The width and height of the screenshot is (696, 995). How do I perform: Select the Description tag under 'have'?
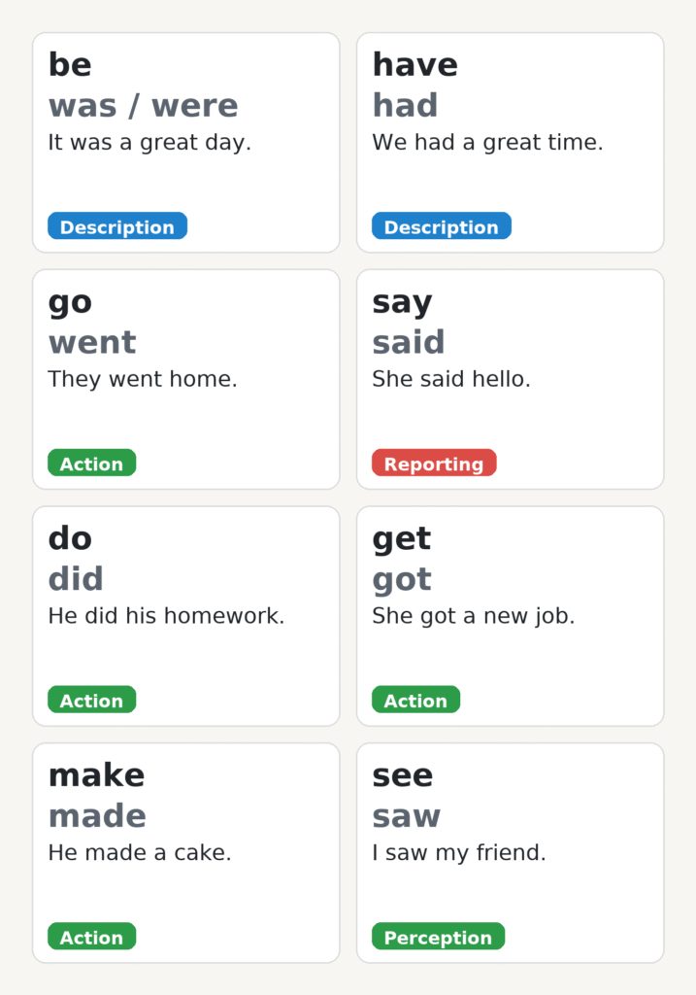(441, 227)
